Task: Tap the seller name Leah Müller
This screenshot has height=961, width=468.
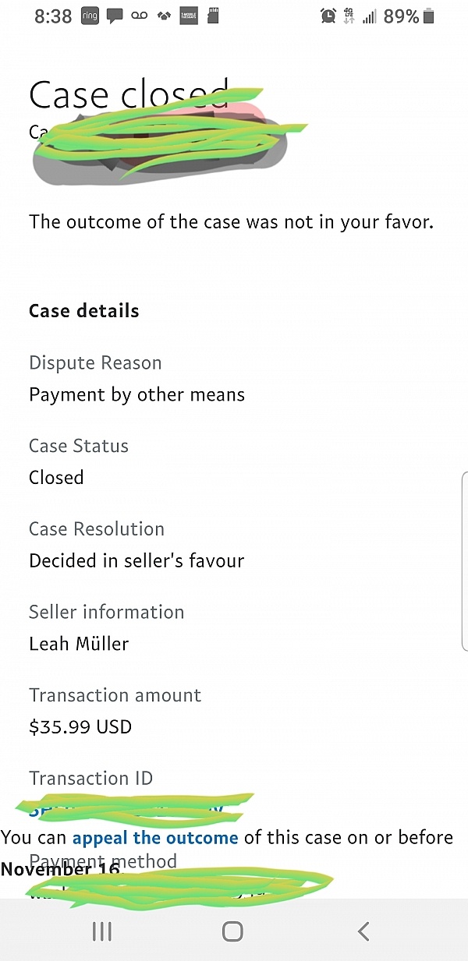Action: [x=79, y=644]
